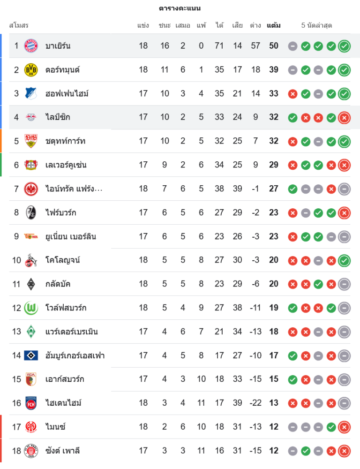The width and height of the screenshot is (360, 469).
Task: Click the Hoffenheim club logo
Action: click(x=31, y=93)
